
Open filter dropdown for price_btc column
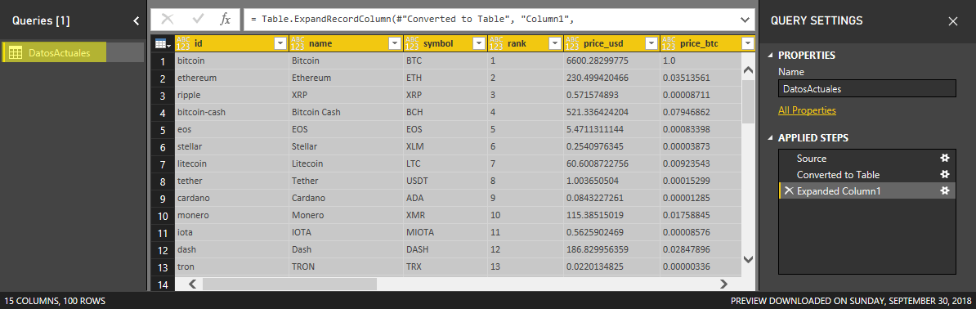click(748, 43)
